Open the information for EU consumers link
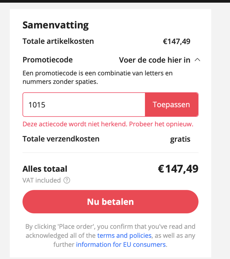The image size is (230, 259). 121,244
